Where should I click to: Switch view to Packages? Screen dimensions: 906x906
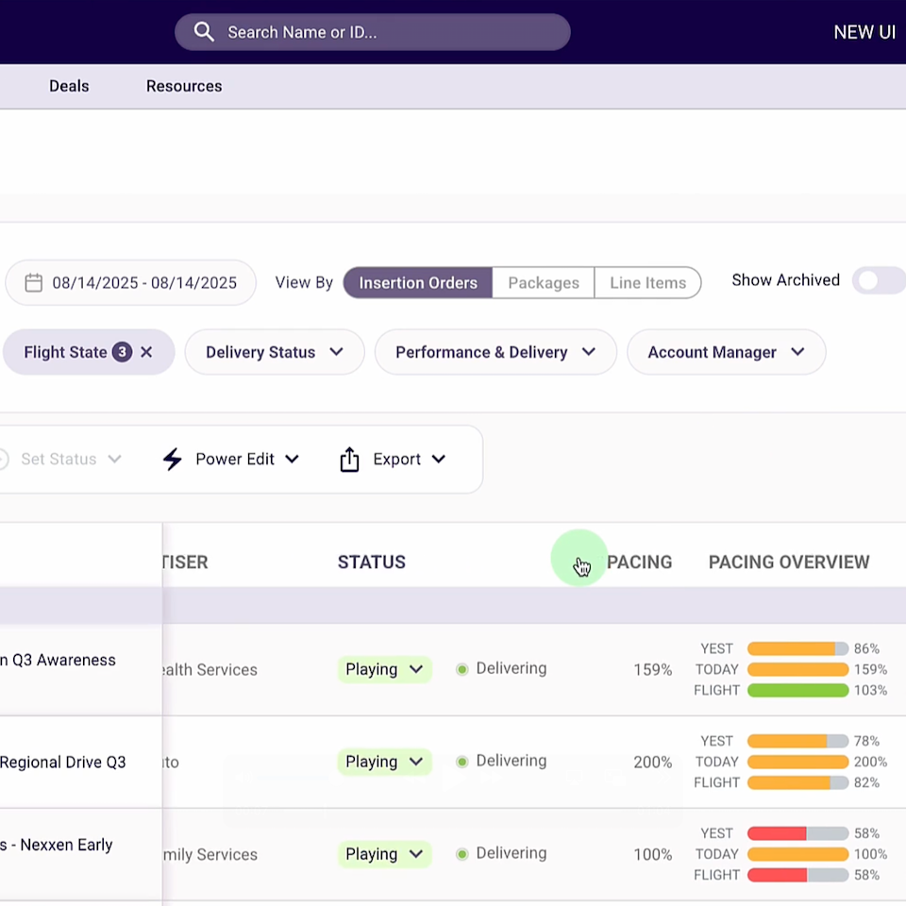coord(543,283)
